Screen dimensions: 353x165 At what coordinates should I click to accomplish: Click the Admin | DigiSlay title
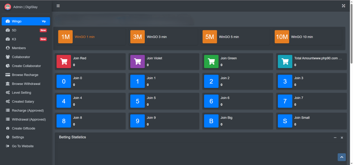coord(26,7)
